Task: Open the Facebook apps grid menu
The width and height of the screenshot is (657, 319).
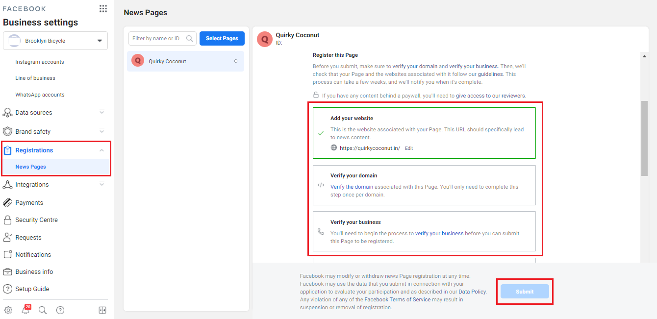Action: click(x=103, y=8)
